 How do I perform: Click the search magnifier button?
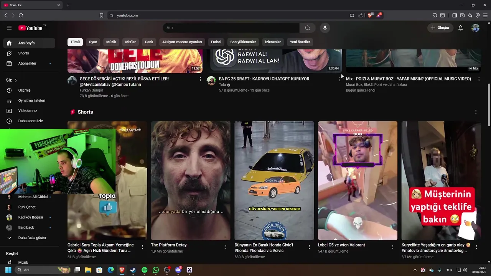click(x=308, y=28)
